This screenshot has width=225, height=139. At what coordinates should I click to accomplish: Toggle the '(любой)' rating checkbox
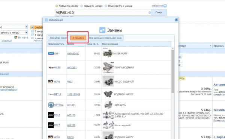point(32,27)
